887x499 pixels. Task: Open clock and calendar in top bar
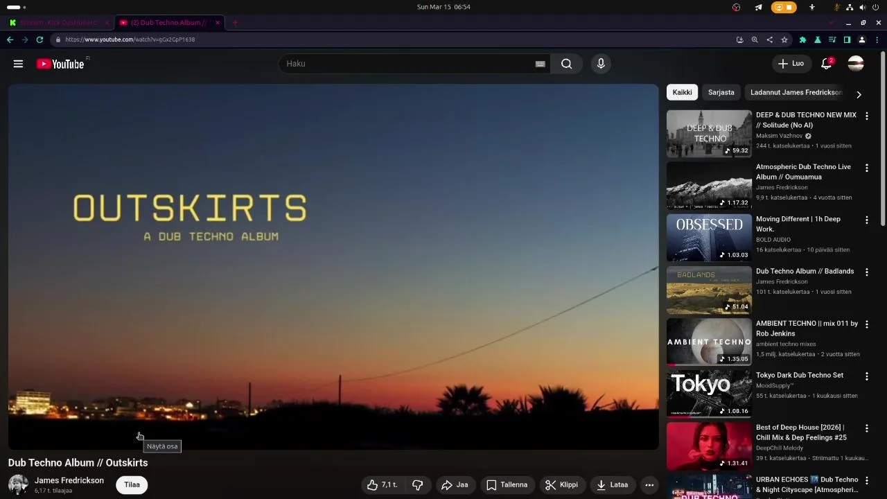click(443, 7)
